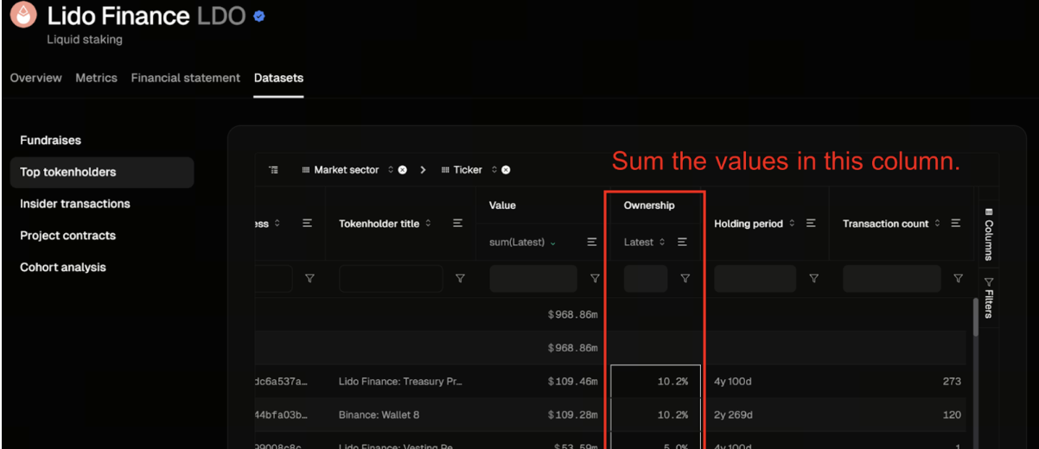Open the Ownership Latest column menu
The image size is (1039, 449).
[x=683, y=243]
